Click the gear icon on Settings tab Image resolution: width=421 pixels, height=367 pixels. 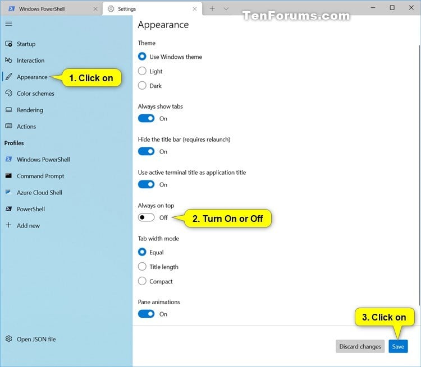111,9
